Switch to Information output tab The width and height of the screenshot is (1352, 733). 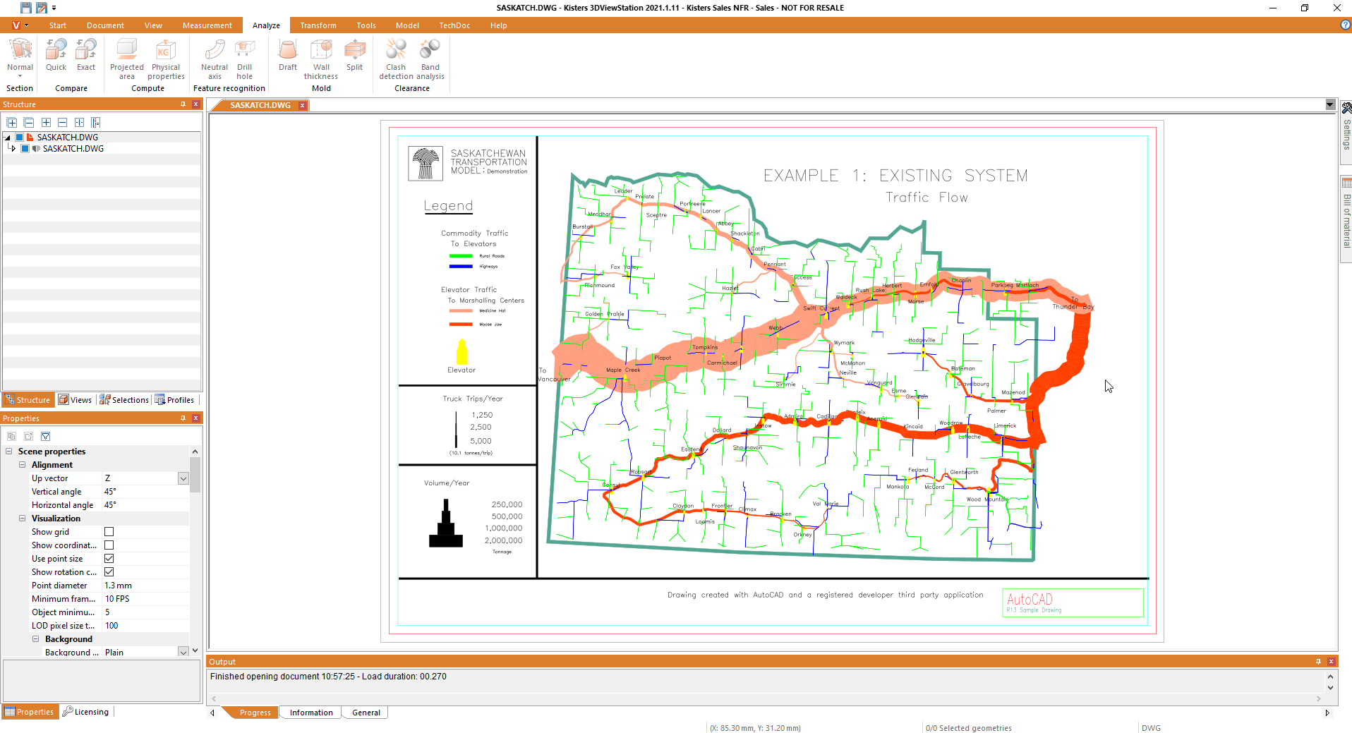[x=311, y=713]
